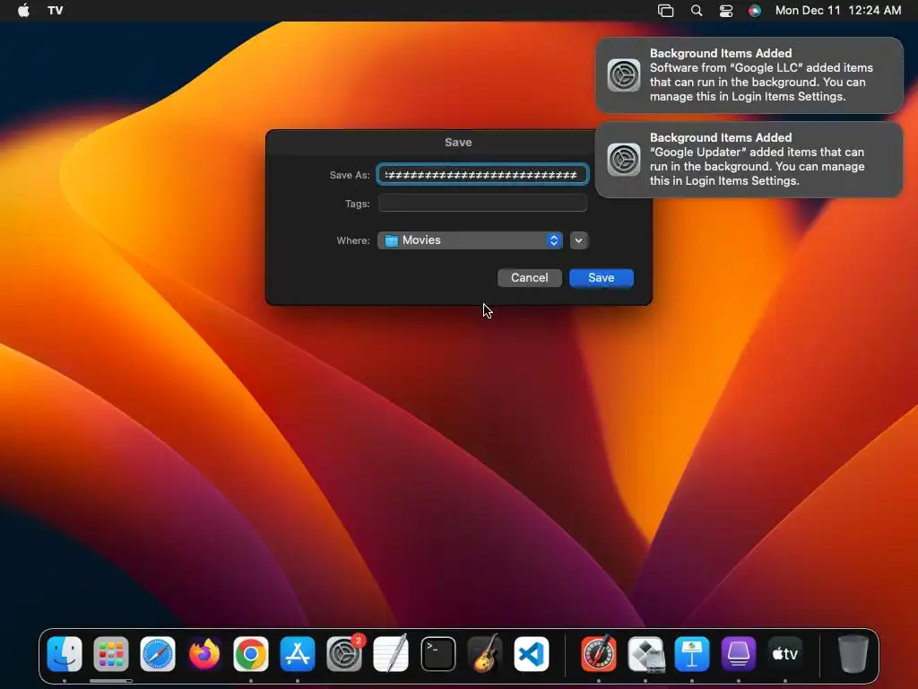Launch Terminal from the Dock
Screen dimensions: 918x689
pyautogui.click(x=437, y=654)
